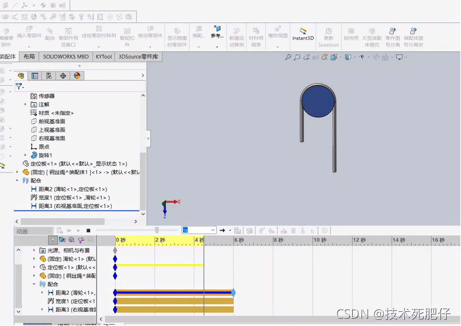Open the KYTool ribbon tab
The image size is (461, 326).
[103, 56]
